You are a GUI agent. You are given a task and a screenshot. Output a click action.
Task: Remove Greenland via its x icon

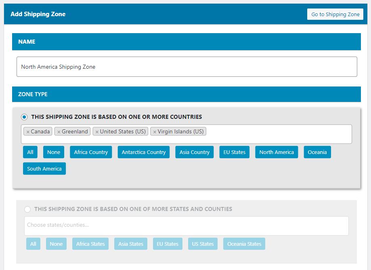(x=59, y=132)
